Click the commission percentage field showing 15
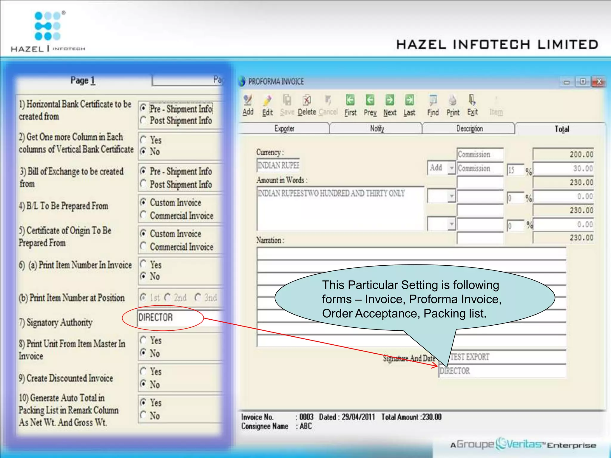611x458 pixels. (516, 170)
